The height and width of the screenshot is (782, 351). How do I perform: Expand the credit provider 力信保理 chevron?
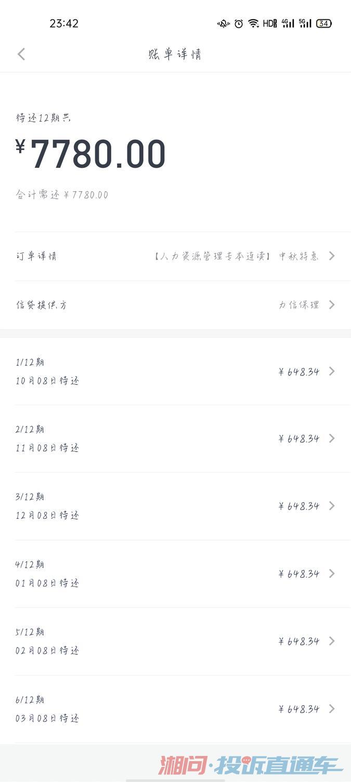[x=332, y=304]
